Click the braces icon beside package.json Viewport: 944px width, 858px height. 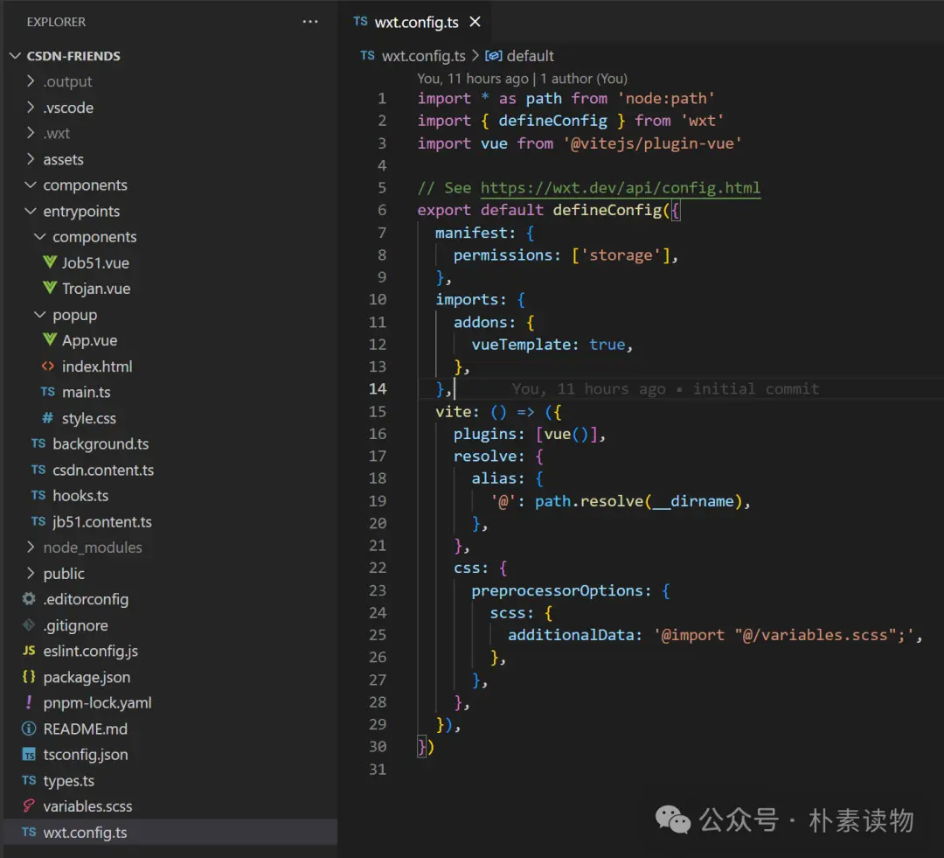[x=29, y=677]
